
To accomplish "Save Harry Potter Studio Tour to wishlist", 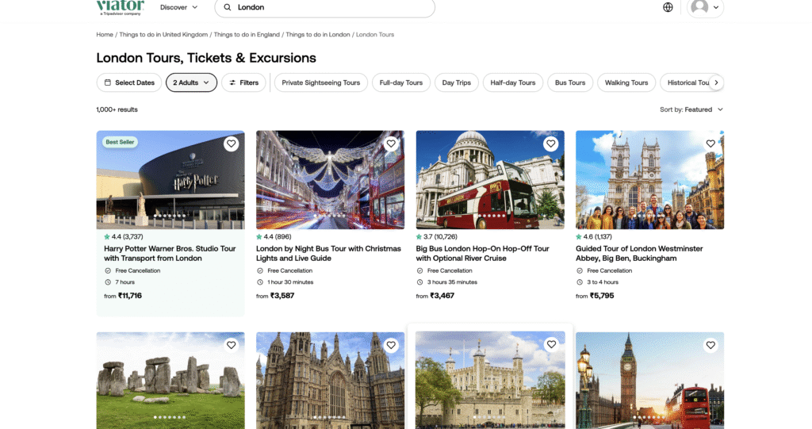I will click(231, 144).
